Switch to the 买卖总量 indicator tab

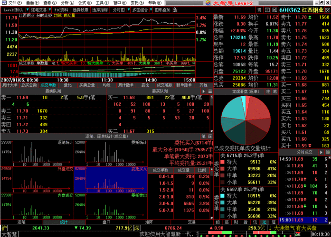(87, 85)
